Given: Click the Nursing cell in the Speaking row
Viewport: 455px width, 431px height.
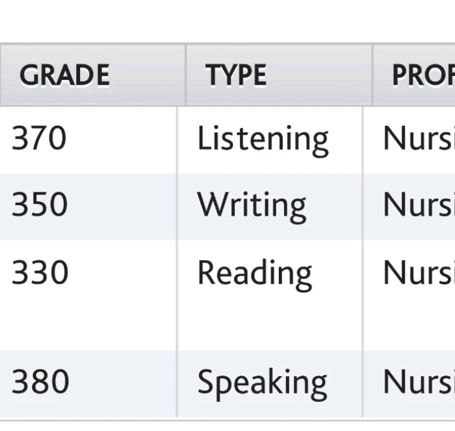Looking at the screenshot, I should click(418, 381).
